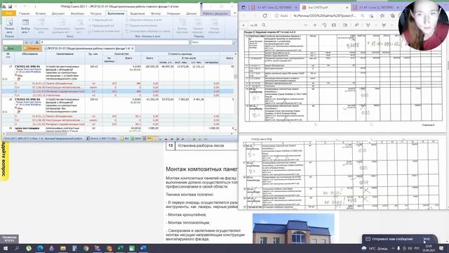Click the PDF rotate icon
This screenshot has height=253, width=449.
324,25
